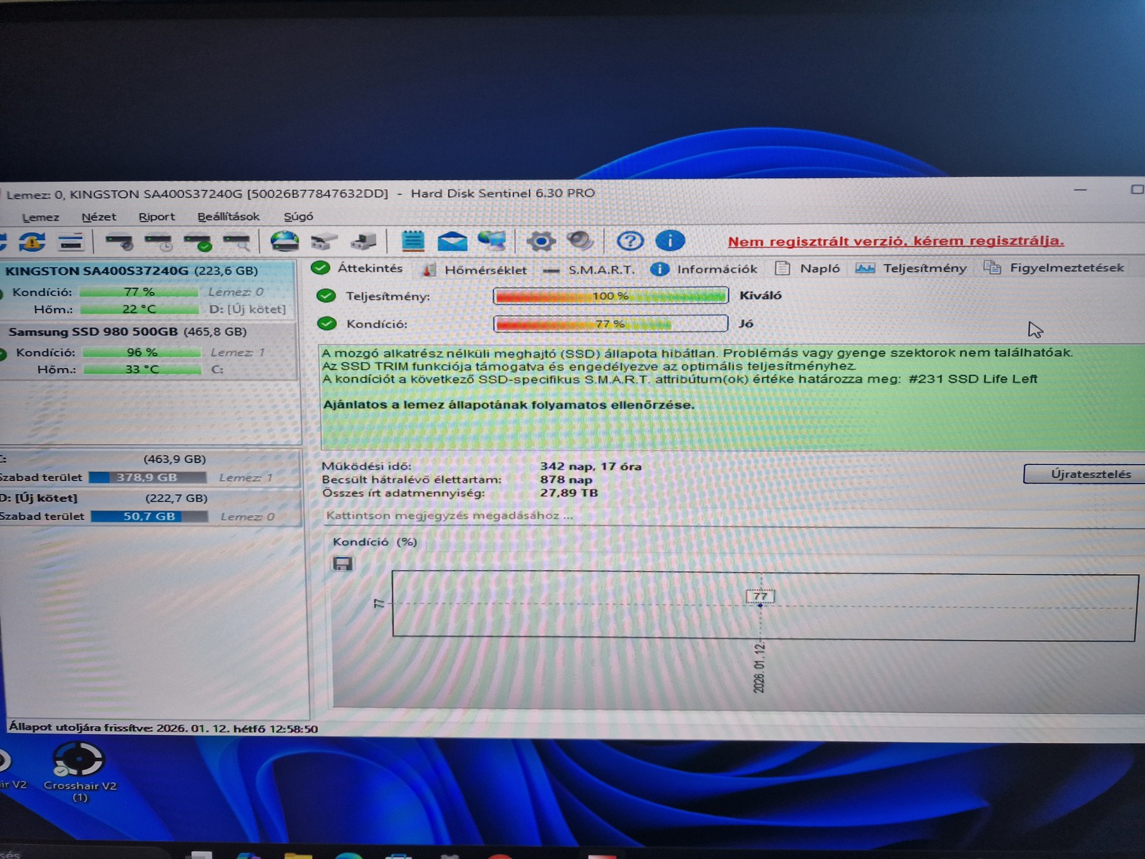Select the C: (463,9 GB) volume entry
Screen dimensions: 1145x859
pyautogui.click(x=150, y=468)
